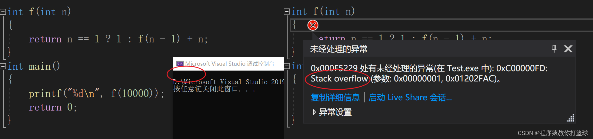
Task: Click inside the black console output area
Action: (x=228, y=115)
